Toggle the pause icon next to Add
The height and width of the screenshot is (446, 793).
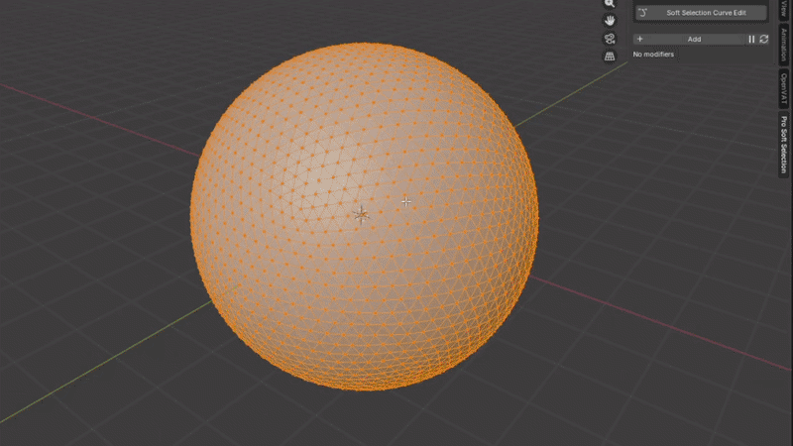(751, 39)
